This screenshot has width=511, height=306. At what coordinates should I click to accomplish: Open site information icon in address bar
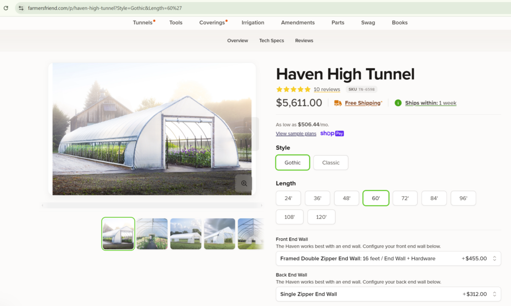pyautogui.click(x=21, y=8)
